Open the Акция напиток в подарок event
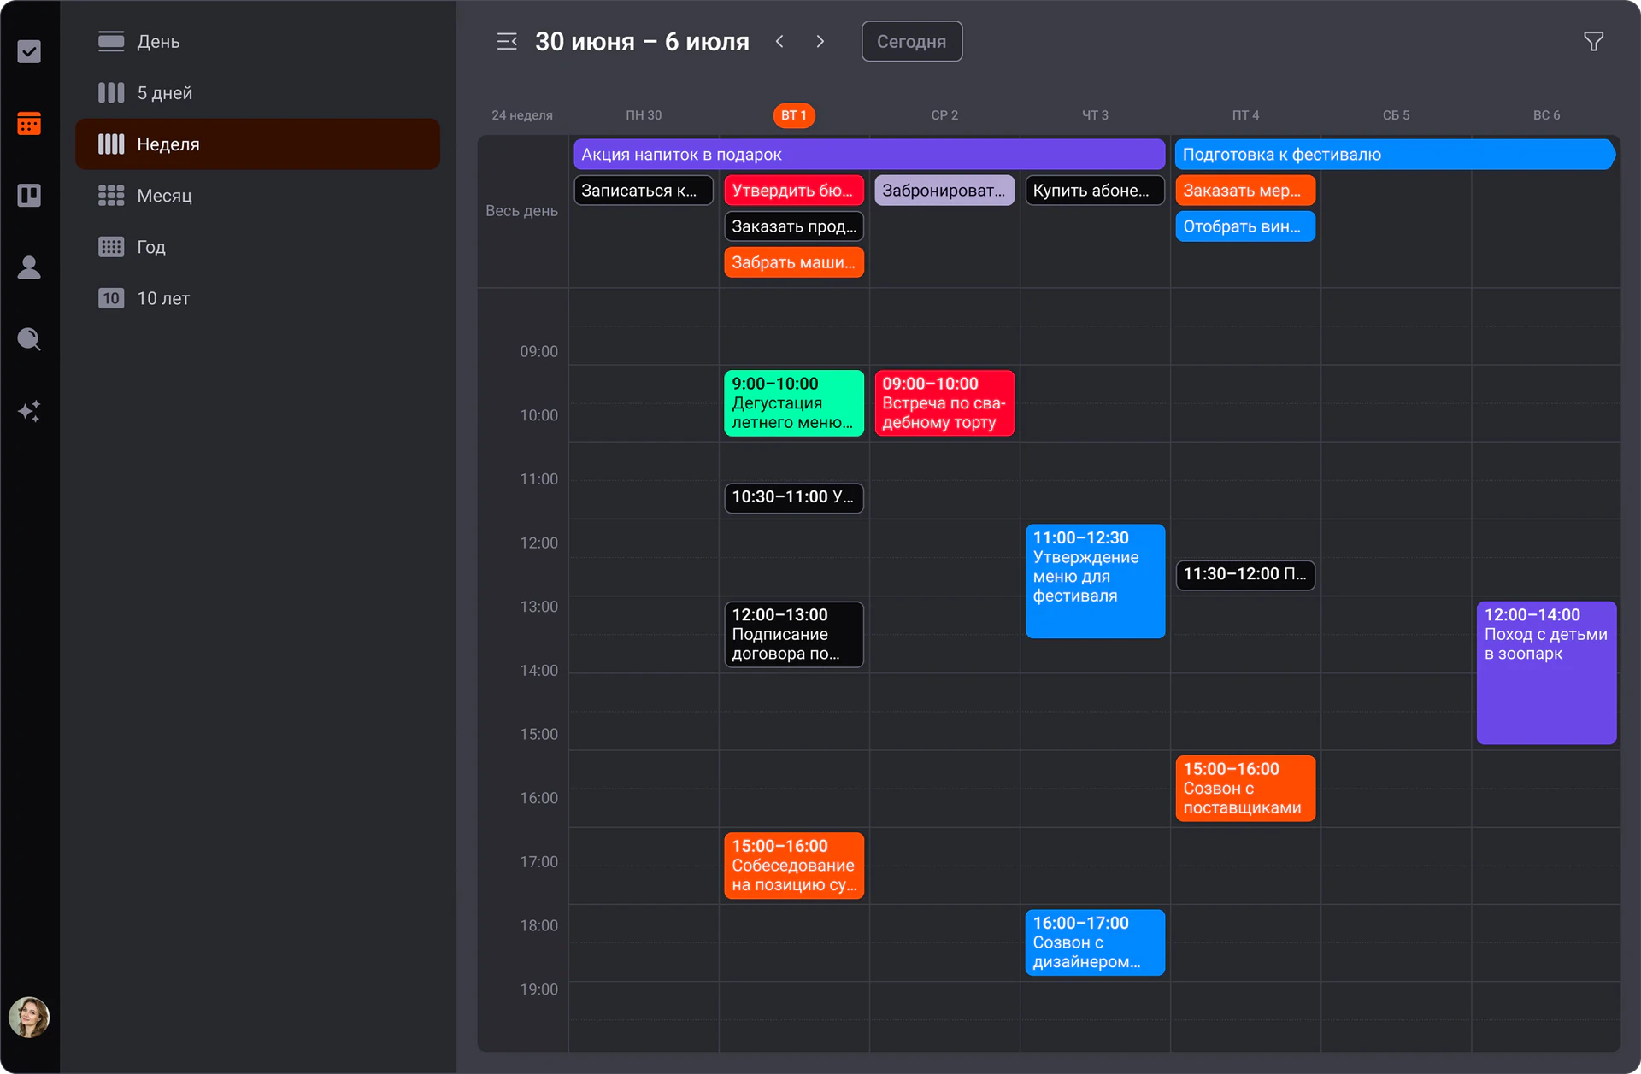 coord(869,155)
